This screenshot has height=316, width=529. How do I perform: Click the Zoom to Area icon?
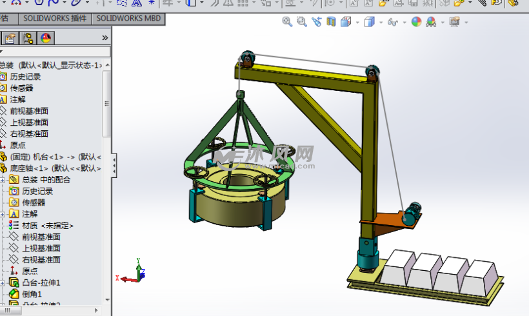pyautogui.click(x=302, y=22)
